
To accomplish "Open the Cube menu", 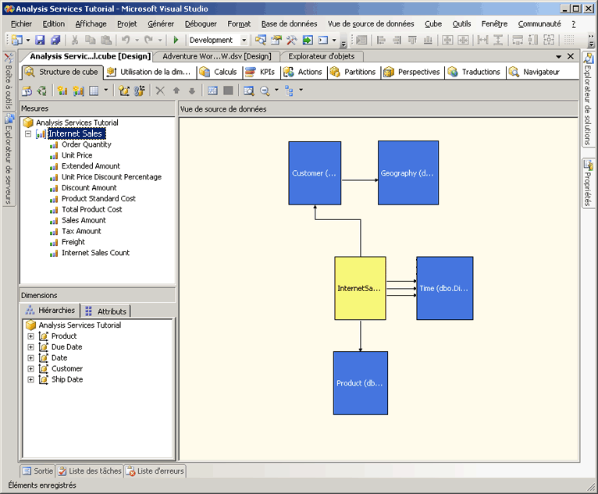I will point(432,24).
